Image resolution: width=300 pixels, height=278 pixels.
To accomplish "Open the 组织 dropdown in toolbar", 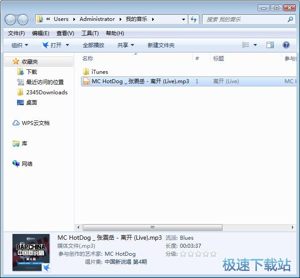I will tap(20, 45).
